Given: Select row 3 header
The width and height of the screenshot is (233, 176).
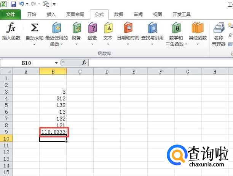Looking at the screenshot, I should pos(6,92).
